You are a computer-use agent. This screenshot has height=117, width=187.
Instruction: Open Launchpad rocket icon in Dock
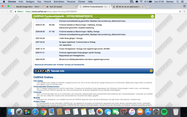pos(19,112)
